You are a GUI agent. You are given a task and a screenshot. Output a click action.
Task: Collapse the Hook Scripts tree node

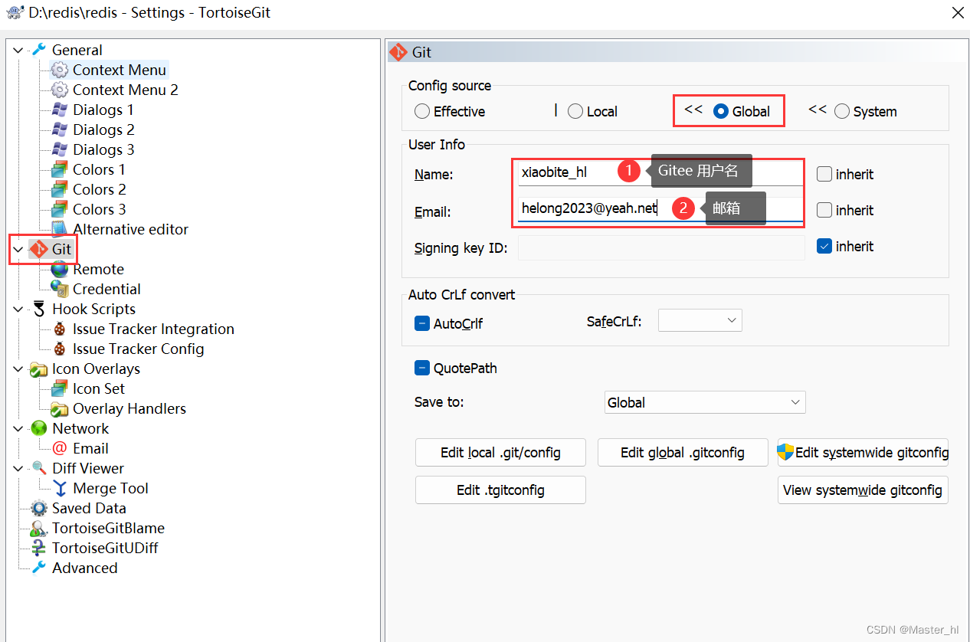point(18,309)
